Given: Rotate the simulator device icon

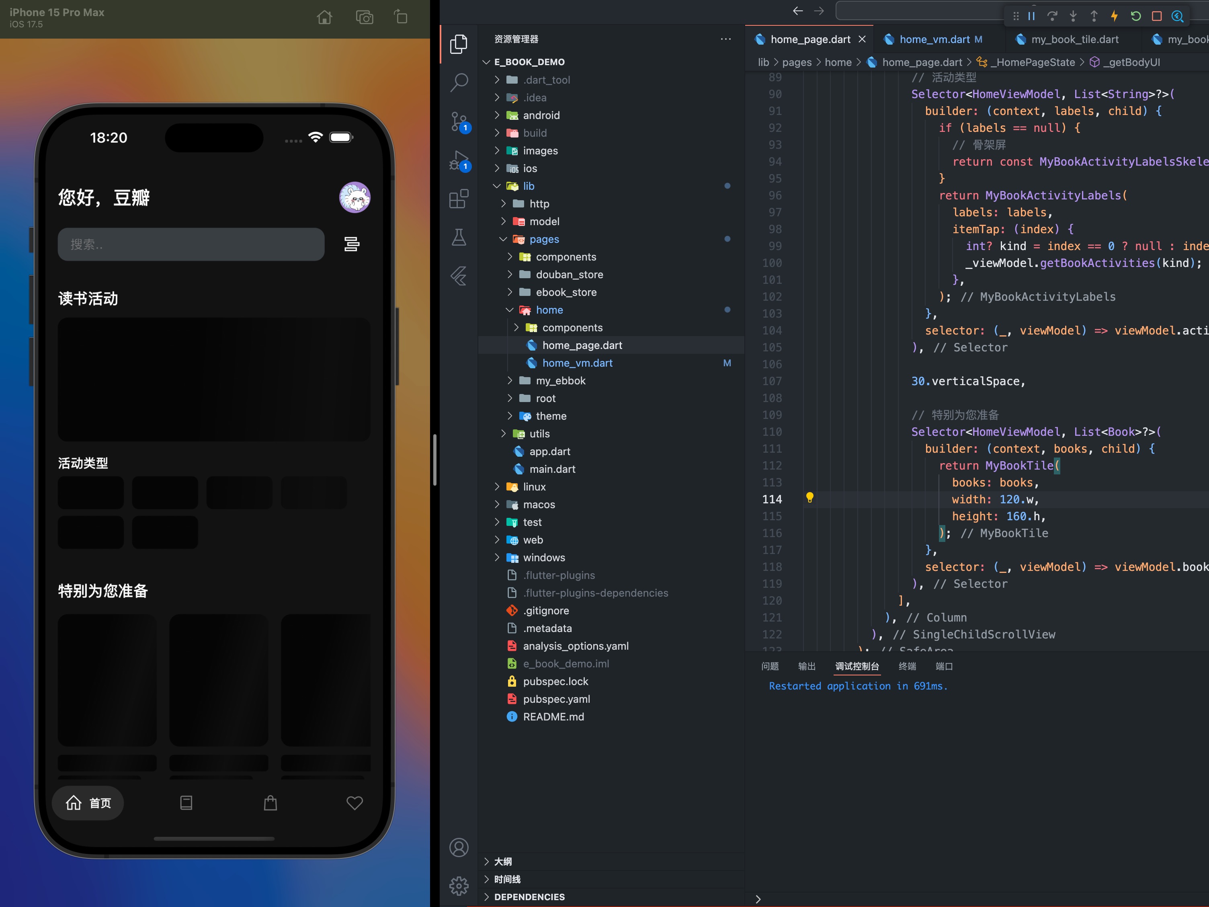Looking at the screenshot, I should tap(401, 17).
